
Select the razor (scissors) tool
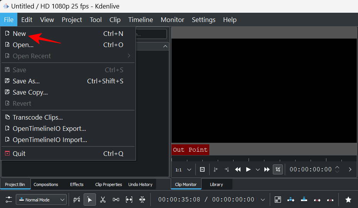pyautogui.click(x=103, y=200)
